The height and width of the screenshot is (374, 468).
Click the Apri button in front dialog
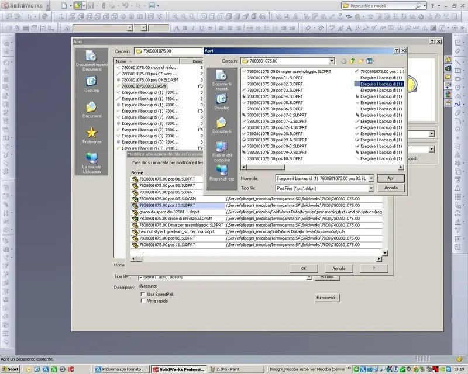[391, 178]
